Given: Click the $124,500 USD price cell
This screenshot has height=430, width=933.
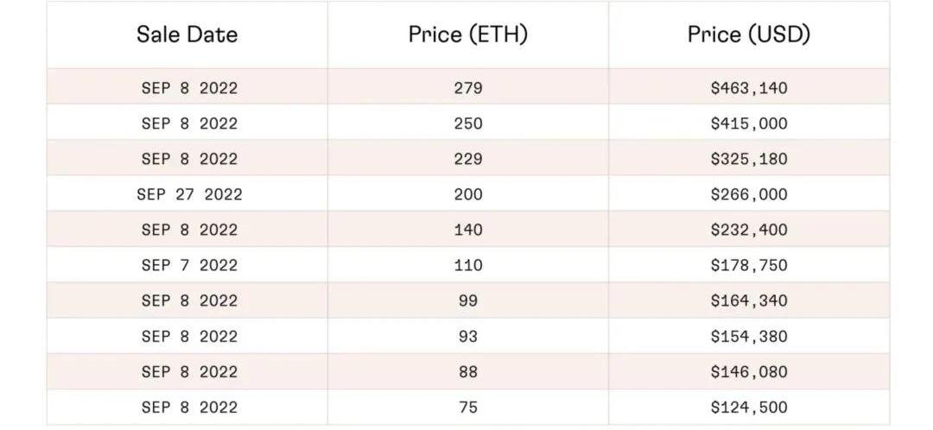Looking at the screenshot, I should (748, 407).
